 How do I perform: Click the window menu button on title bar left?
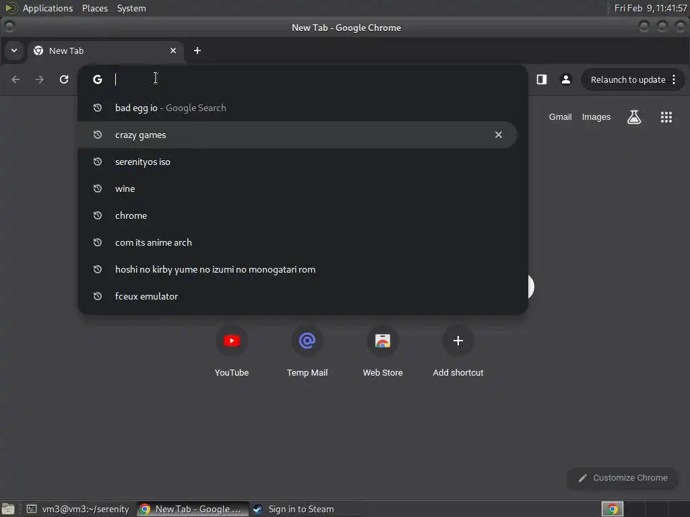coord(9,27)
